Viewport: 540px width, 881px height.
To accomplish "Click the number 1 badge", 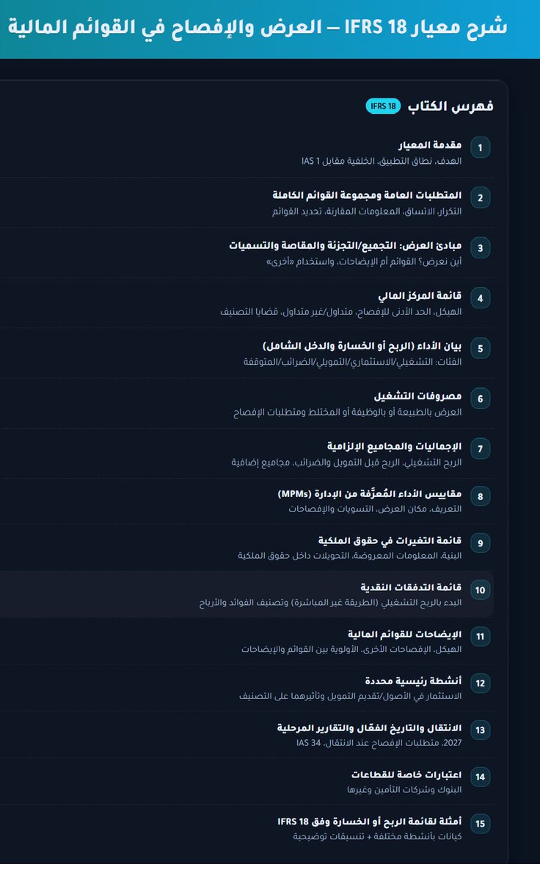I will pos(481,148).
